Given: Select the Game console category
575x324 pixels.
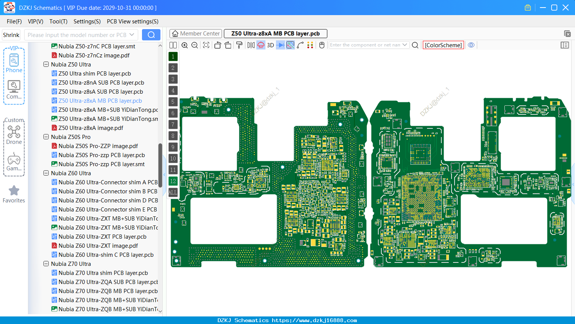Looking at the screenshot, I should 14,162.
